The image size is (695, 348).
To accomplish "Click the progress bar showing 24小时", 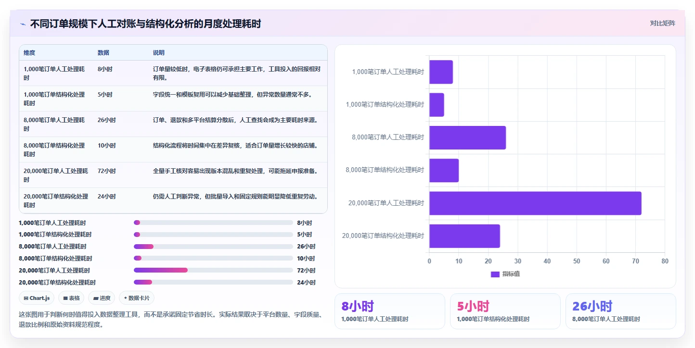I will coord(213,282).
